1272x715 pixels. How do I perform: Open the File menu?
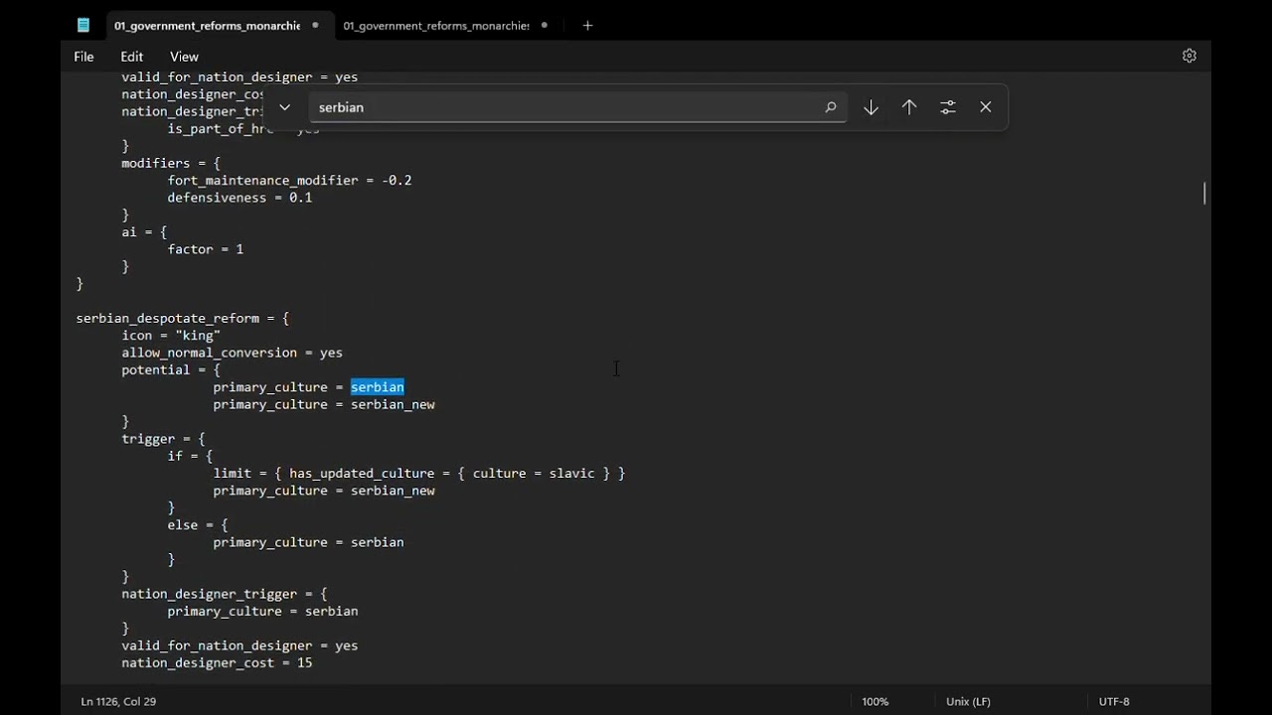tap(83, 57)
